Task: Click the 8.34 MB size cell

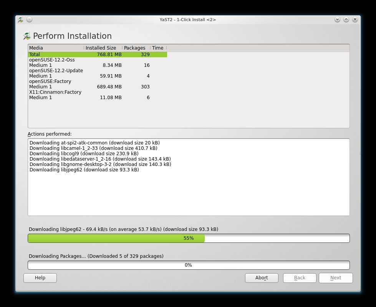Action: [x=112, y=65]
